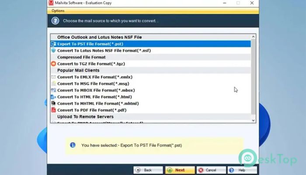This screenshot has height=175, width=306.
Task: Click the Lotus Notes NSF format icon
Action: (x=53, y=51)
